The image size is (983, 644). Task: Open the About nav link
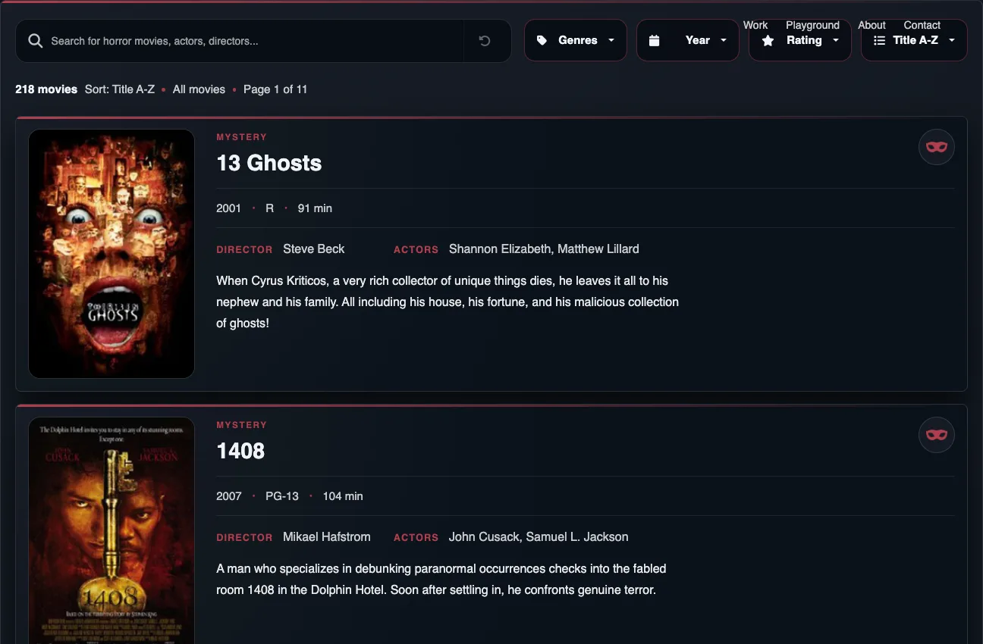click(x=872, y=25)
